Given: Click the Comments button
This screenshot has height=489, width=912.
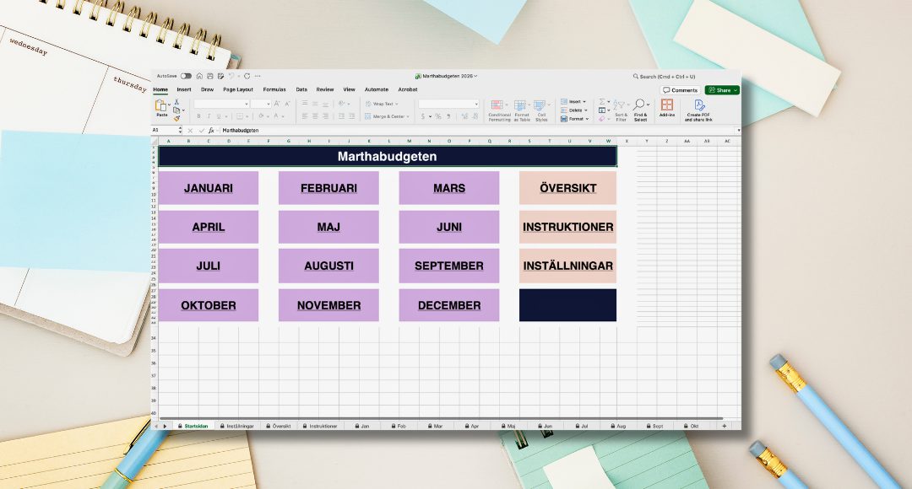Looking at the screenshot, I should [681, 90].
